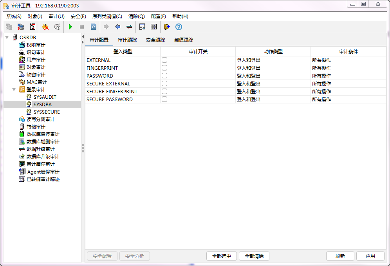Click the 全部选中 button
This screenshot has height=266, width=390.
(x=221, y=256)
